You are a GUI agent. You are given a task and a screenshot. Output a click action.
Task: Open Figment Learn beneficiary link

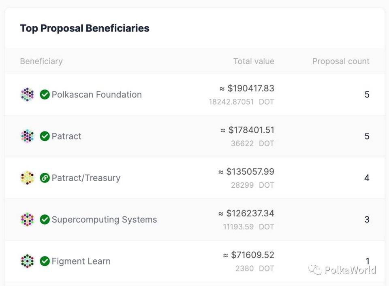(x=81, y=261)
